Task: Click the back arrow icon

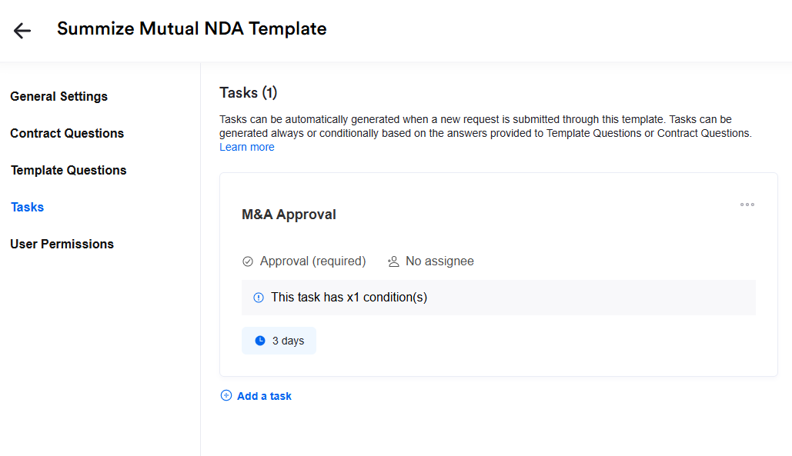Action: pos(22,30)
